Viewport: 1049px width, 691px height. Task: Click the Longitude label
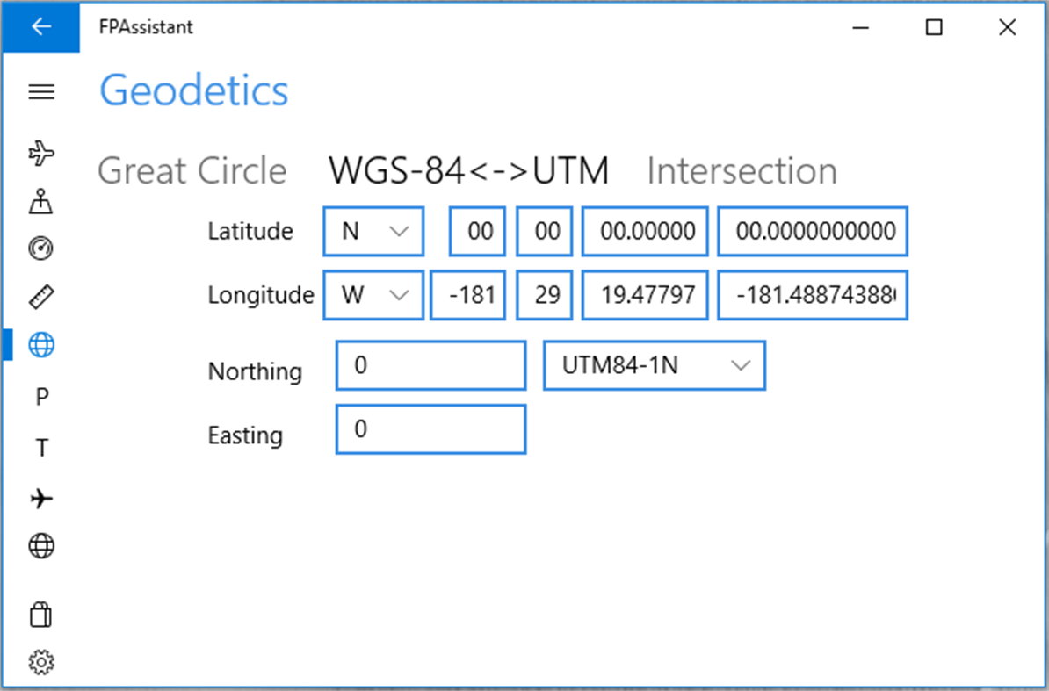pos(261,295)
